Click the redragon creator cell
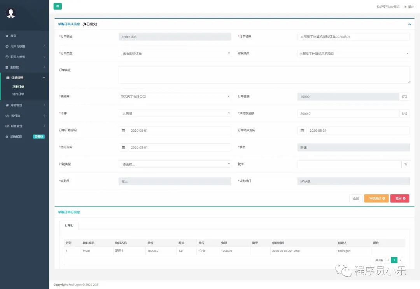This screenshot has height=289, width=420. point(353,251)
